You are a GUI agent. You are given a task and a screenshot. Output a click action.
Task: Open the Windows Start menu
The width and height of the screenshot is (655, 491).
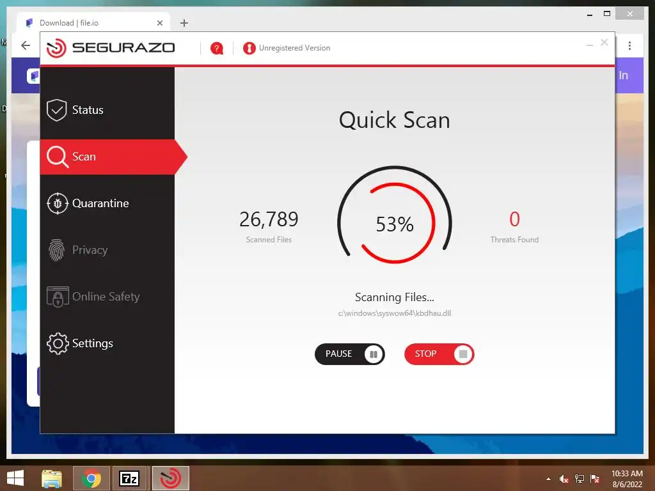point(15,478)
